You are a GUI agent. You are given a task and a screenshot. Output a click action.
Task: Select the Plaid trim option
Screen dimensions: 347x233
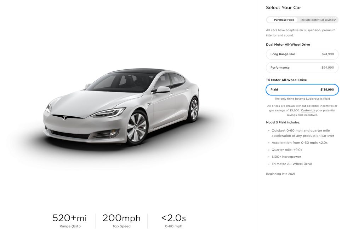pos(302,89)
